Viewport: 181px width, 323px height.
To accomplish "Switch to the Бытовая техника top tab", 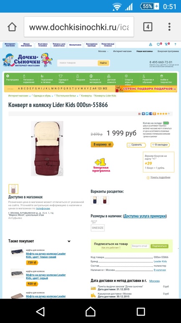I will (x=43, y=45).
